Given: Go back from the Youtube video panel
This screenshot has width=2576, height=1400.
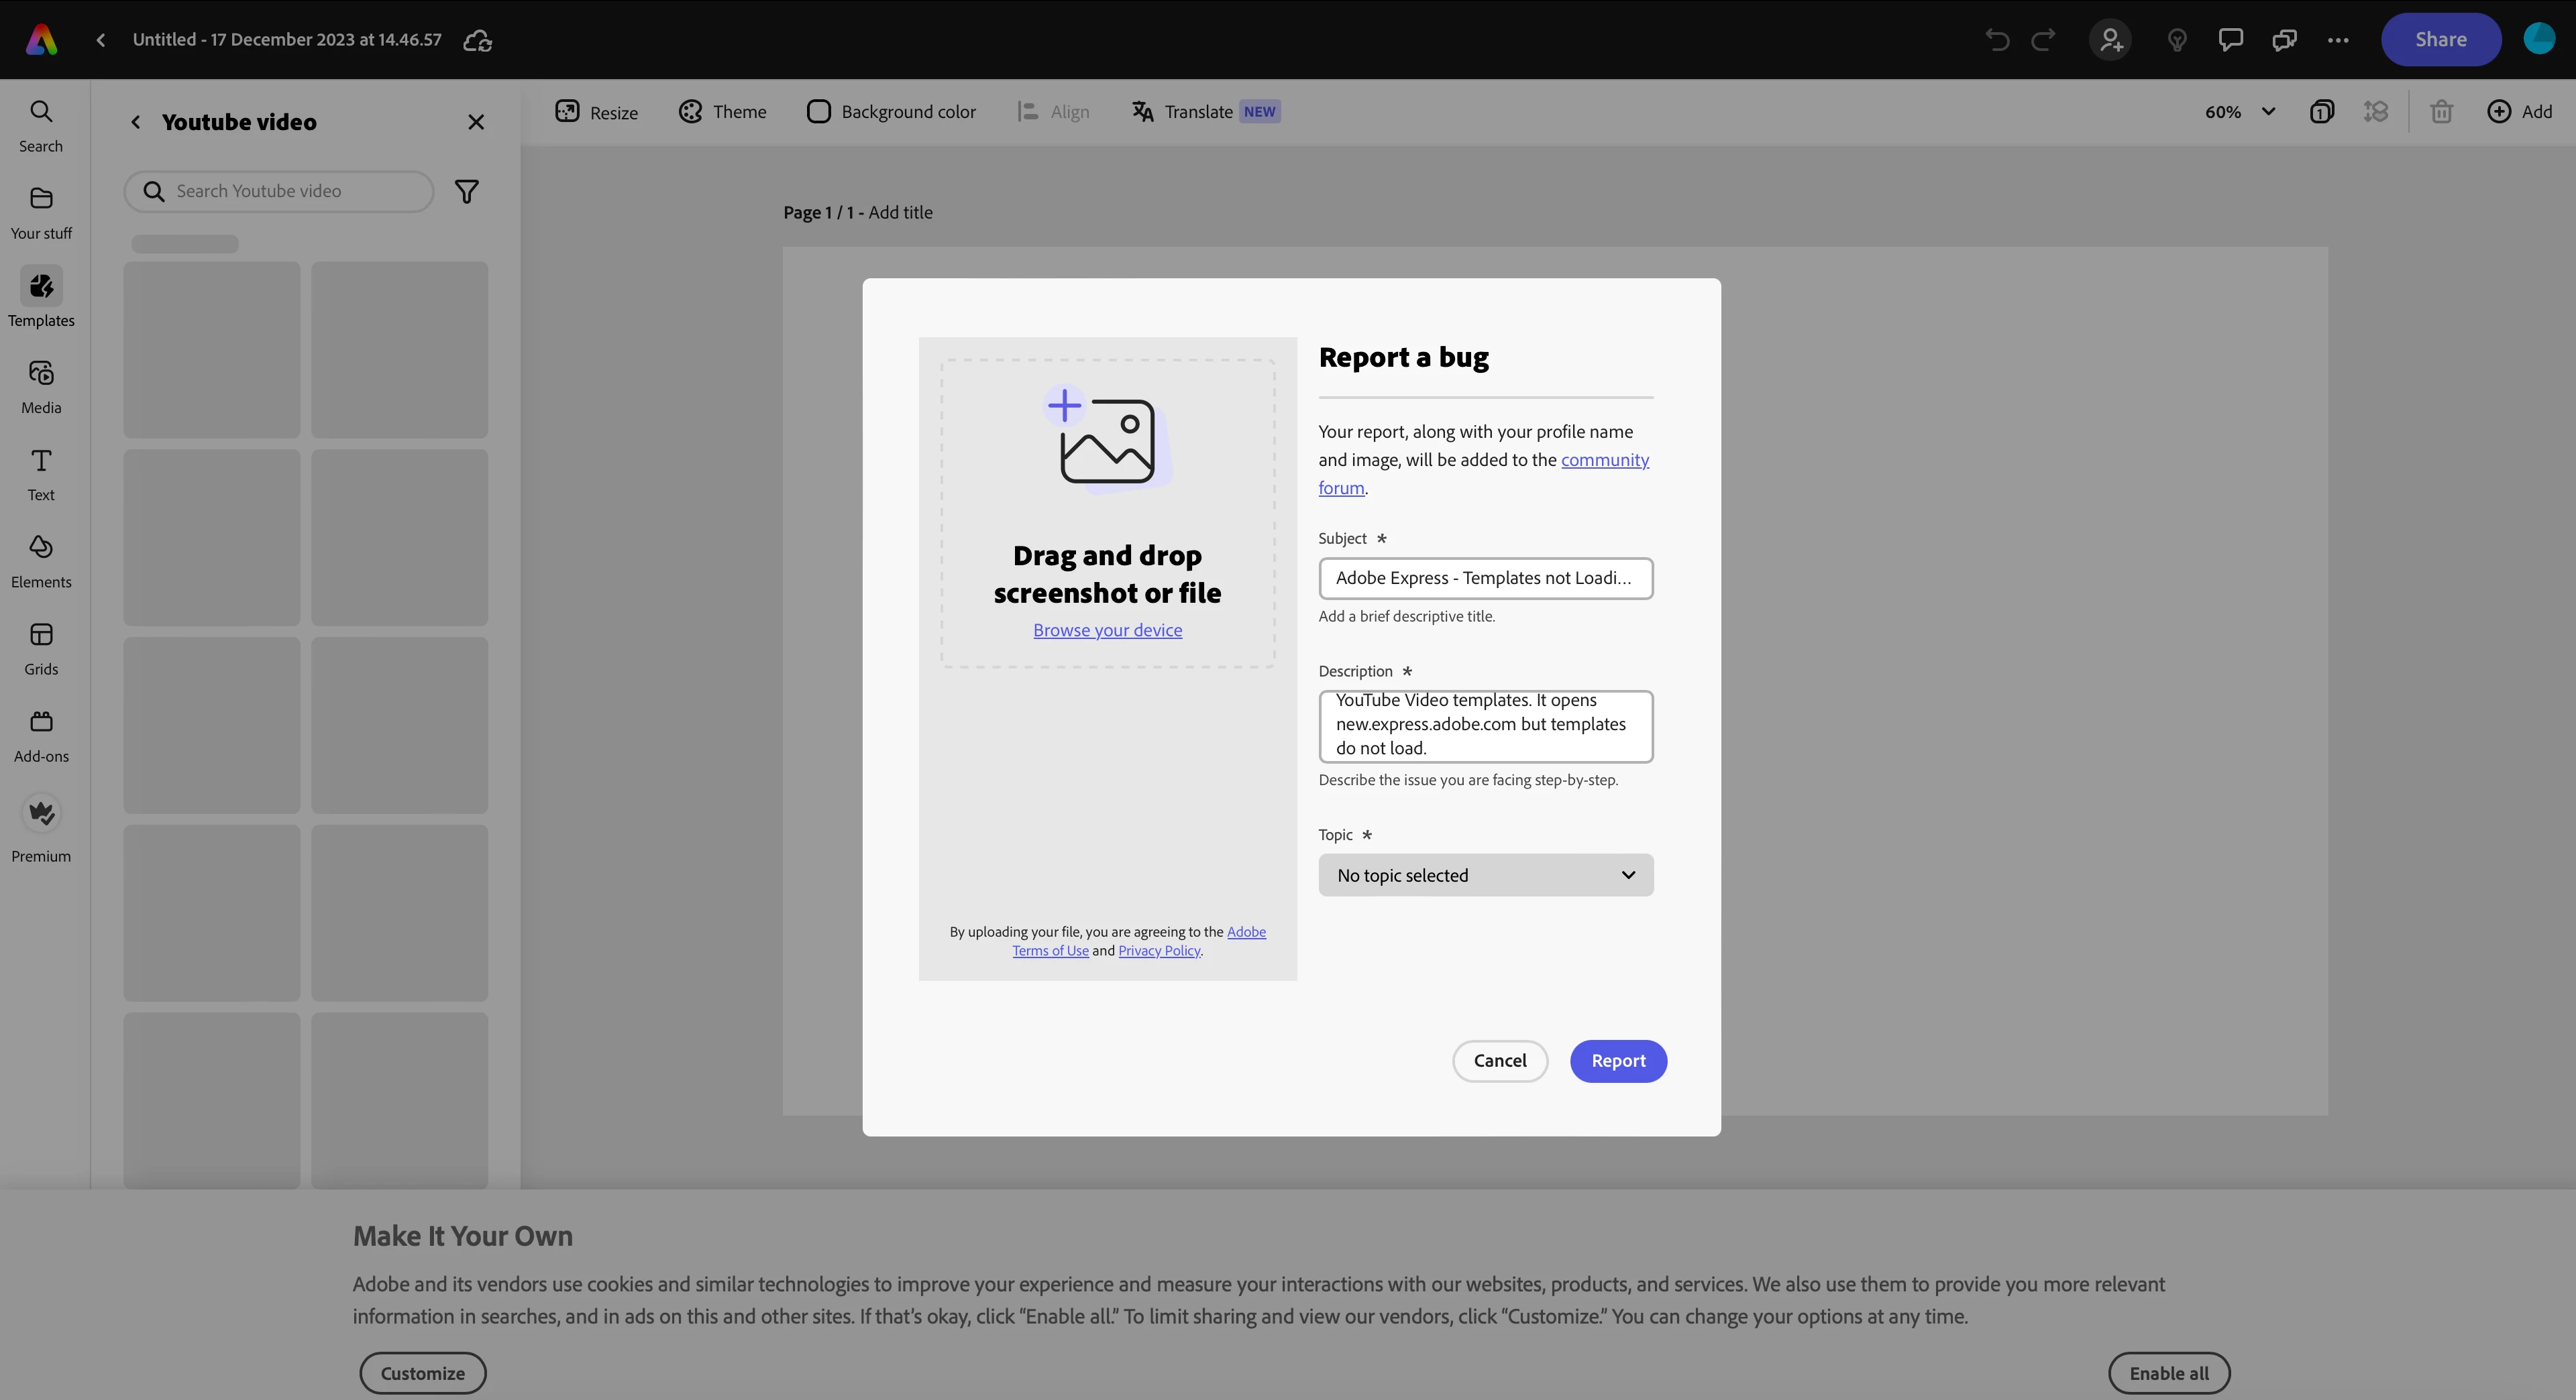Looking at the screenshot, I should [136, 122].
